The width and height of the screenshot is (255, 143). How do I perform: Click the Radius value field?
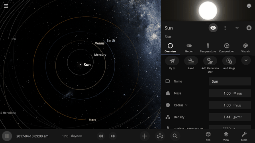click(x=230, y=105)
